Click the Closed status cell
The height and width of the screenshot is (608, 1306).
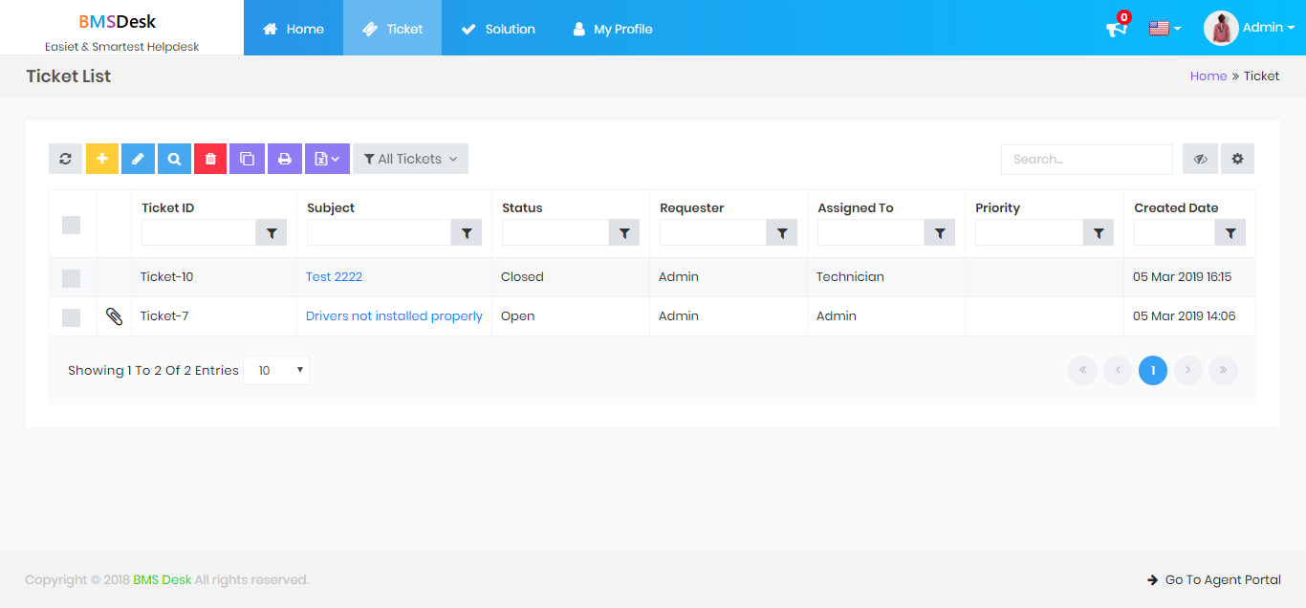[x=571, y=277]
